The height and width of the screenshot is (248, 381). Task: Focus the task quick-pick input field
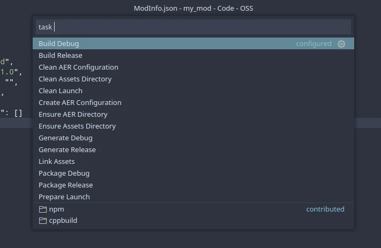(193, 27)
